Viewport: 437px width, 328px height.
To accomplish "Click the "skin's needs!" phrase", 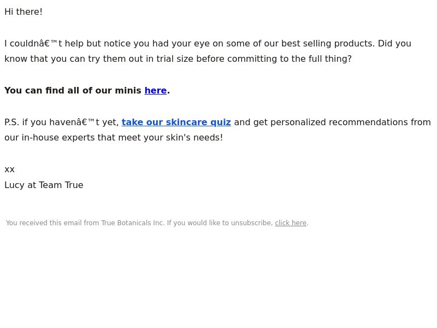I will (194, 138).
